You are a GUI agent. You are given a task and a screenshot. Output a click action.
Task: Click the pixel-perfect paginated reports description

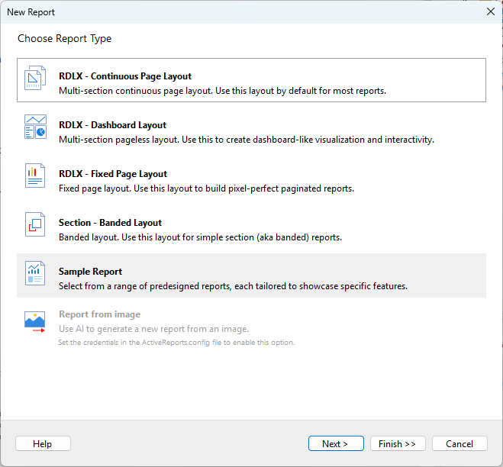coord(206,188)
